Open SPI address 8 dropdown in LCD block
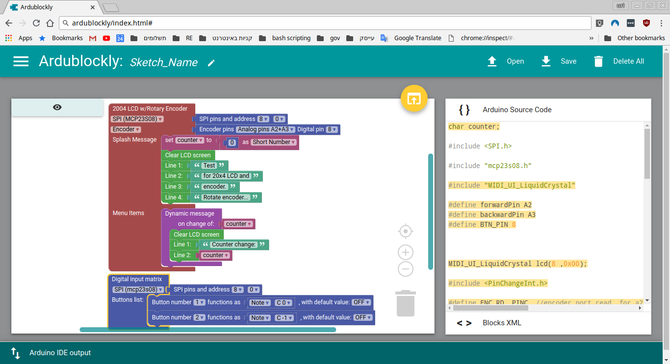670x364 pixels. [x=264, y=119]
